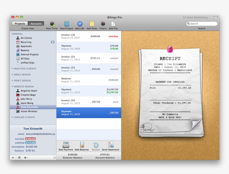Click inside the Search field

(202, 23)
